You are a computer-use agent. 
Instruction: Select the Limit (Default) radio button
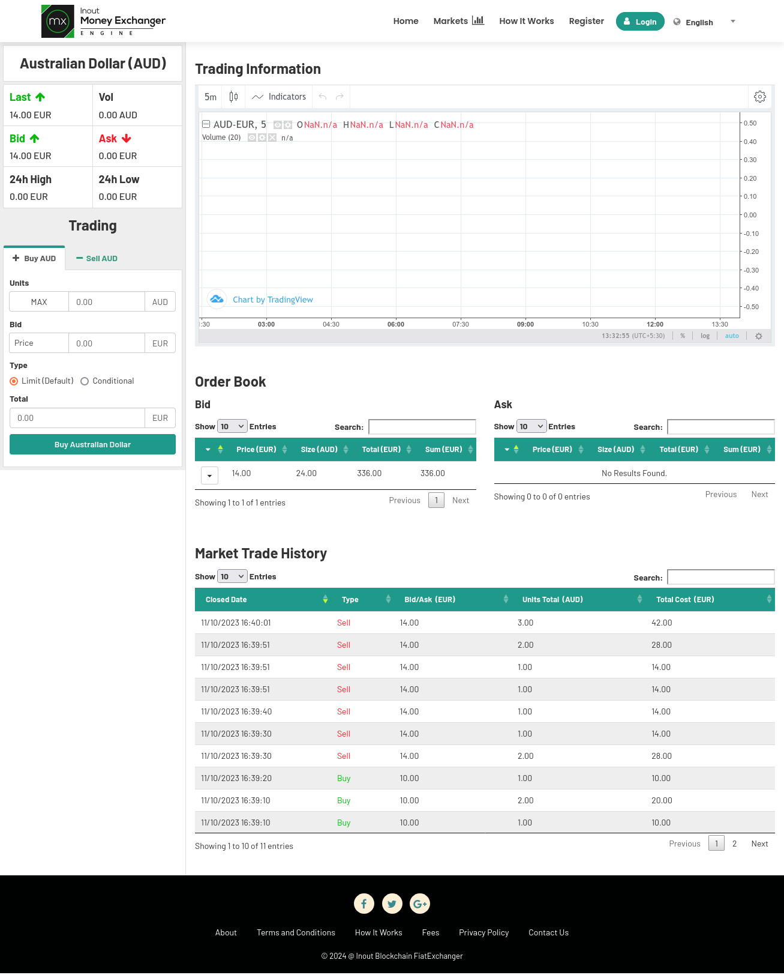click(14, 381)
